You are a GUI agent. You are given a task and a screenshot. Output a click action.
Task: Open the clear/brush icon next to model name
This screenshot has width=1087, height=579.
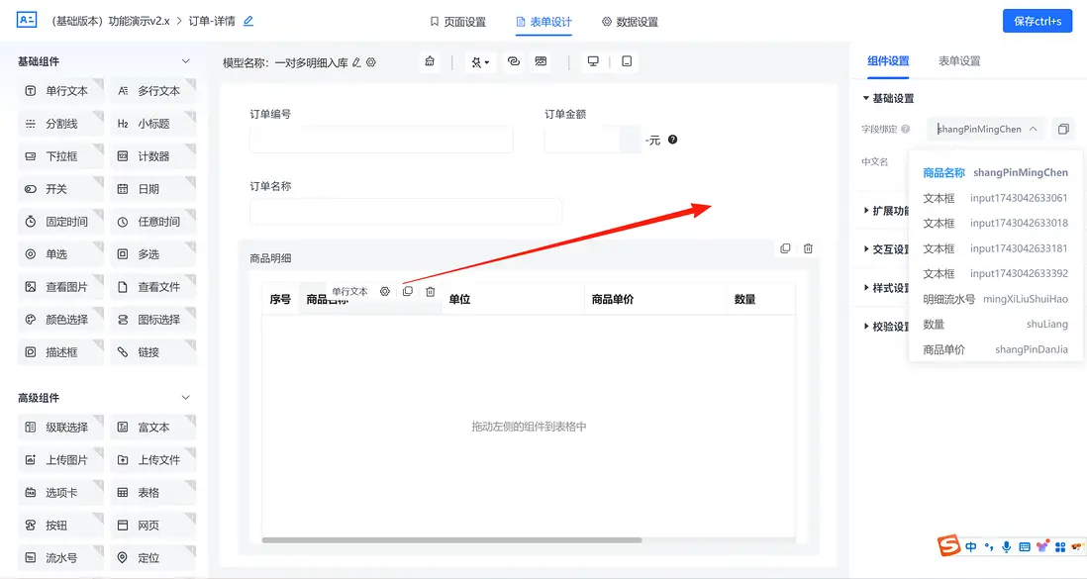point(430,60)
